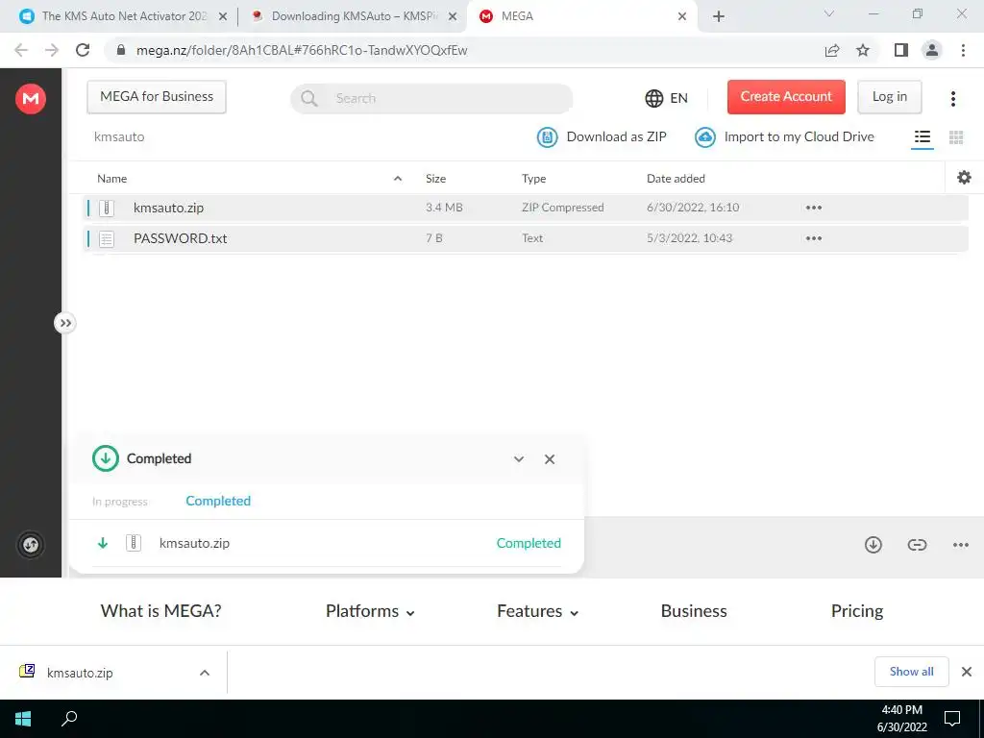The width and height of the screenshot is (984, 738).
Task: Toggle Chrome side panel
Action: [901, 50]
